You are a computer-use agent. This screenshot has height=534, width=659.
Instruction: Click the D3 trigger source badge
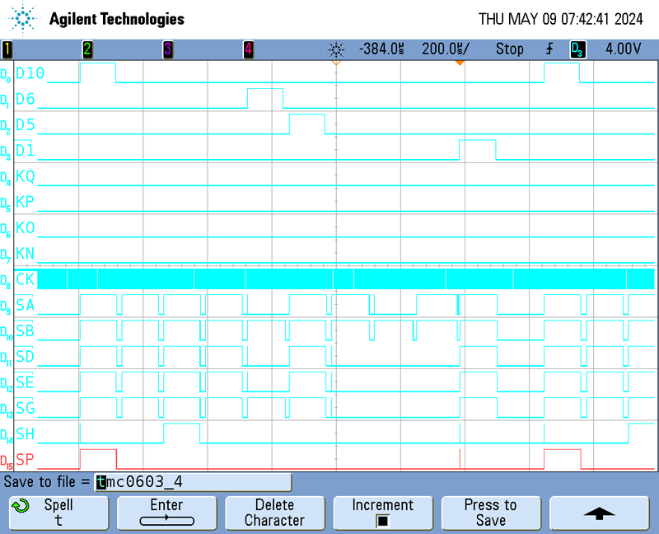(577, 49)
